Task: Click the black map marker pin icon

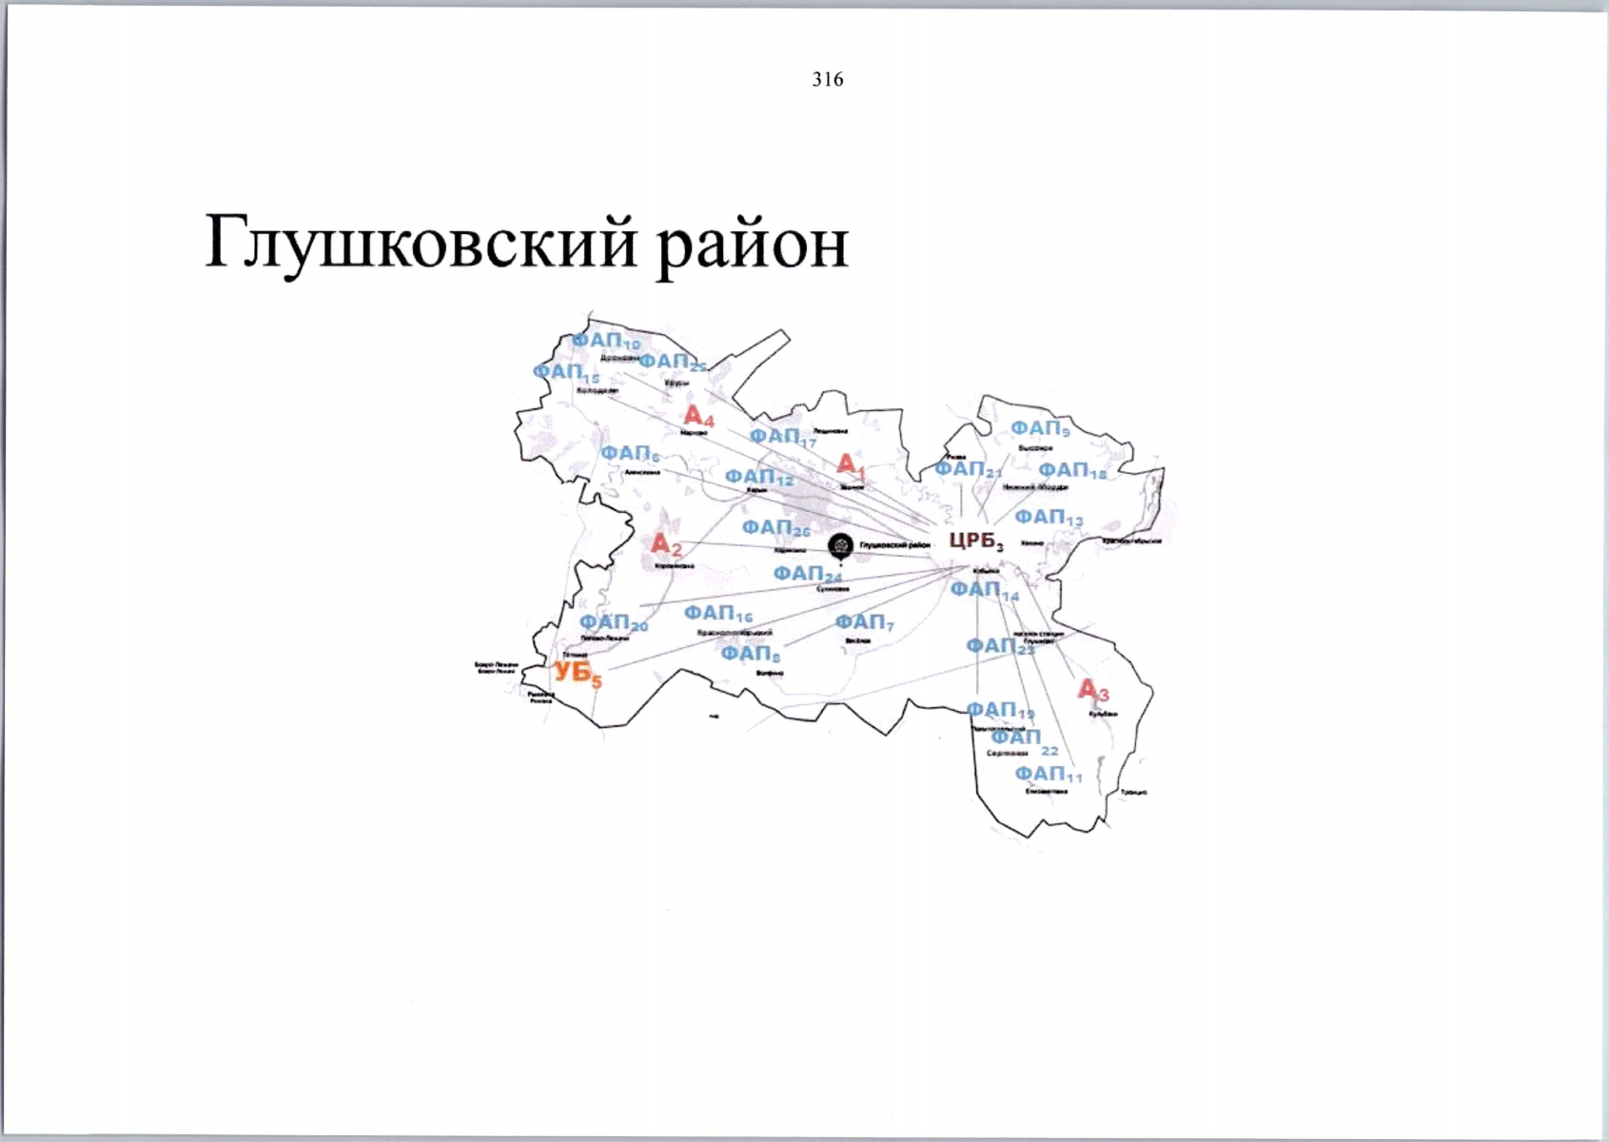Action: pyautogui.click(x=840, y=545)
